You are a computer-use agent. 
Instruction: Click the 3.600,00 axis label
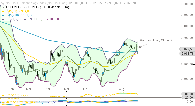(x=187, y=15)
